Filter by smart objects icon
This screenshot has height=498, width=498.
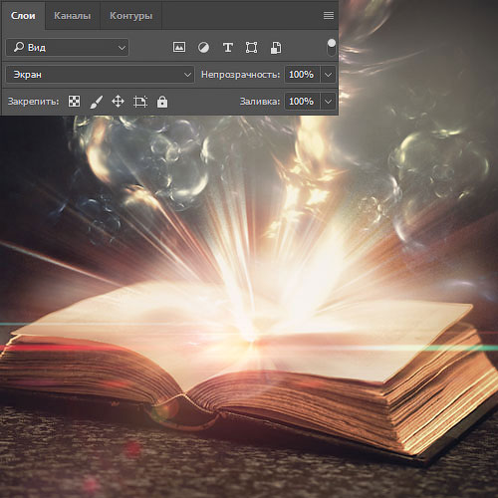276,48
